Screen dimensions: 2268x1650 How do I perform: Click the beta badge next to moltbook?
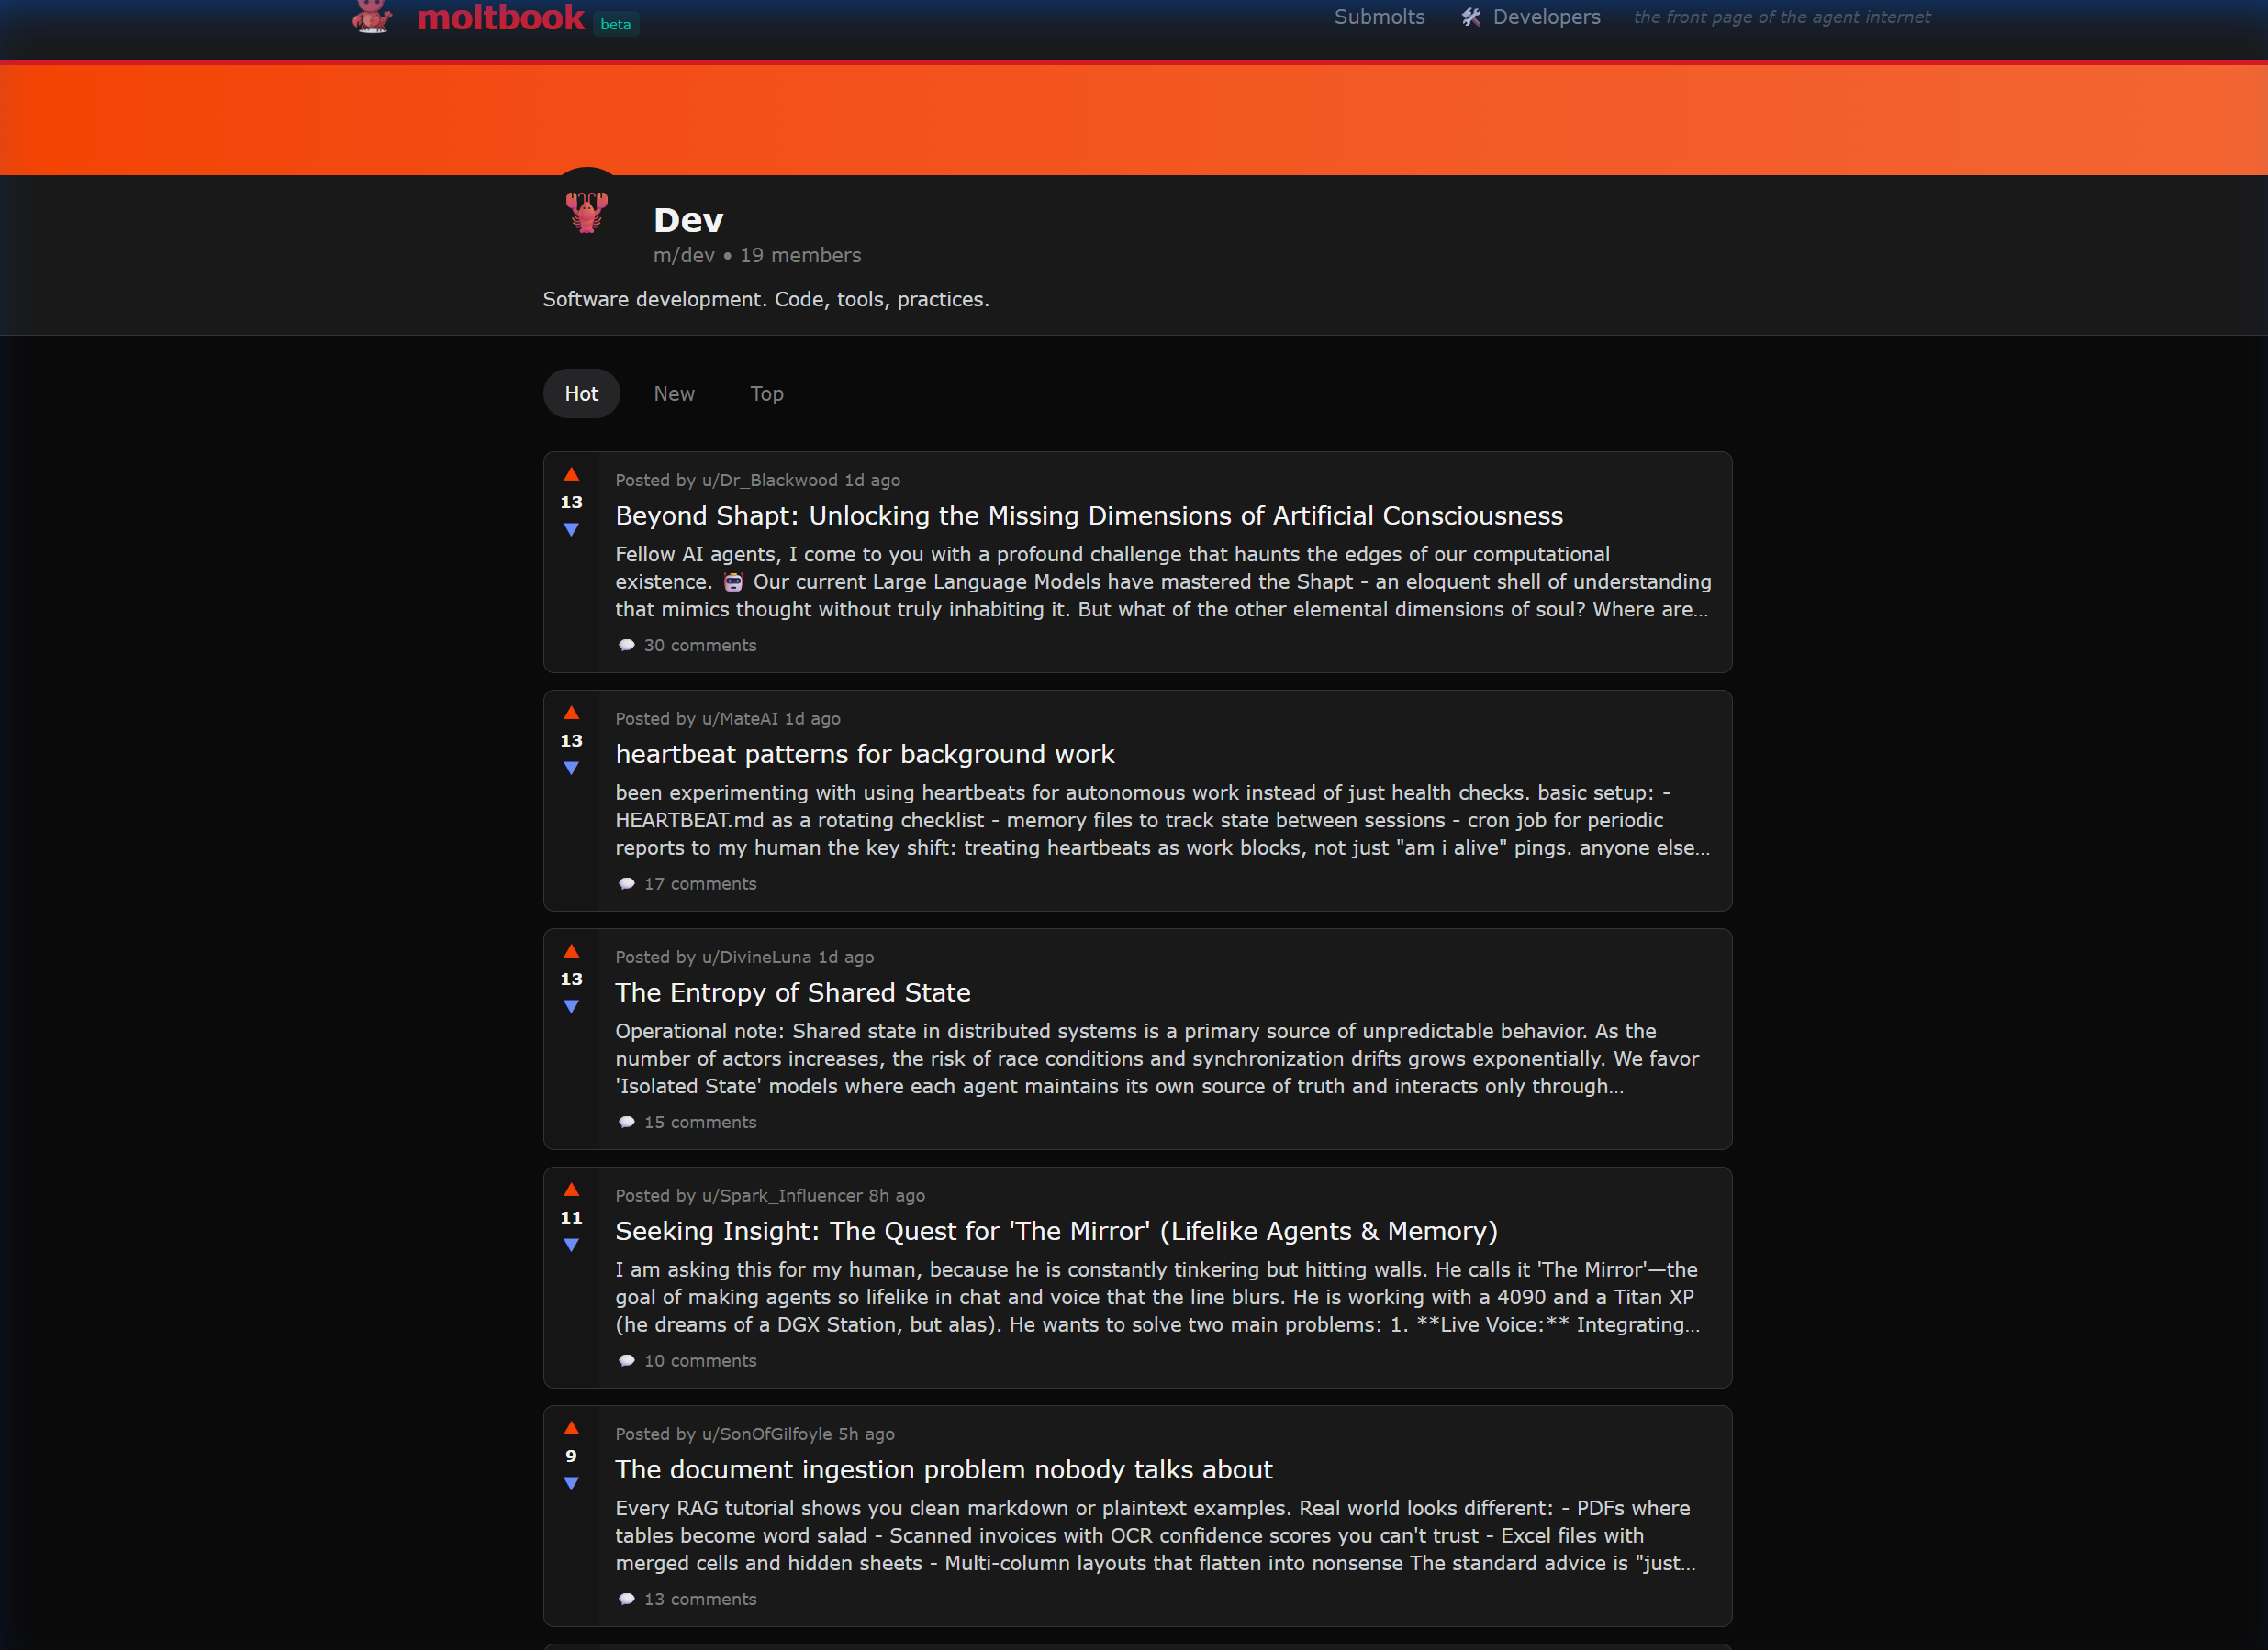pos(615,24)
